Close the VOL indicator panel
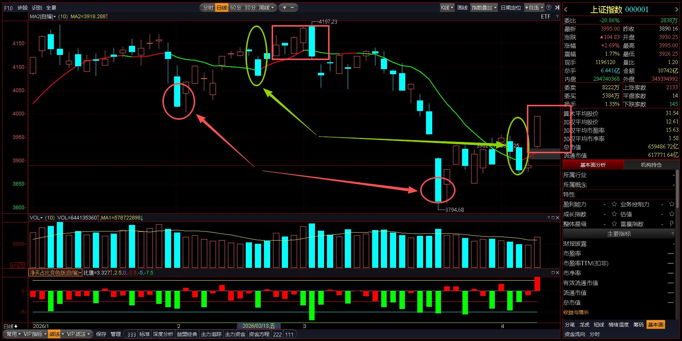Image resolution: width=682 pixels, height=341 pixels. 557,218
